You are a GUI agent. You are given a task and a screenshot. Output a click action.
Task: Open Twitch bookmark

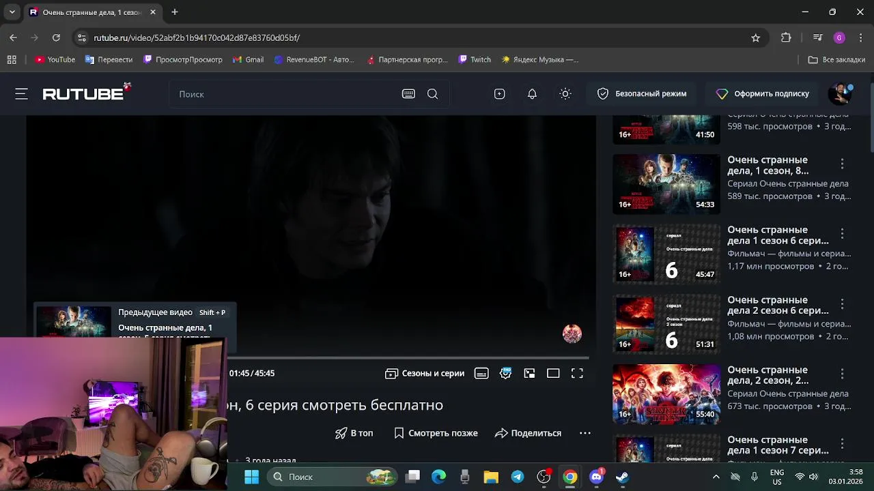[x=475, y=59]
